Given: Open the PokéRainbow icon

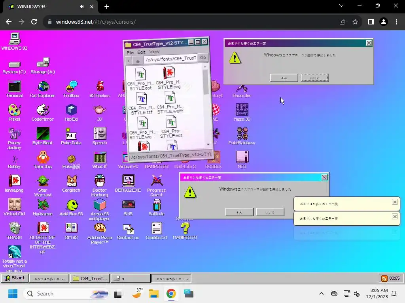Looking at the screenshot, I should [242, 137].
